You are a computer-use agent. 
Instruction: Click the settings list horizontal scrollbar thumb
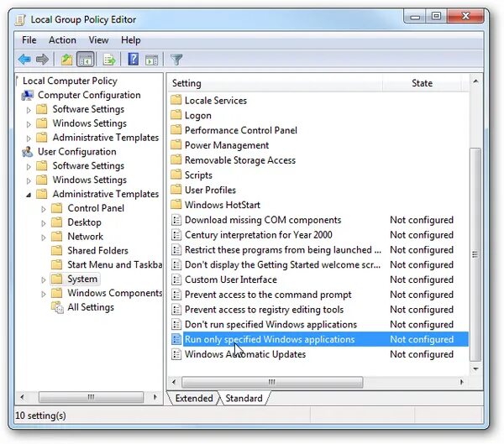272,382
